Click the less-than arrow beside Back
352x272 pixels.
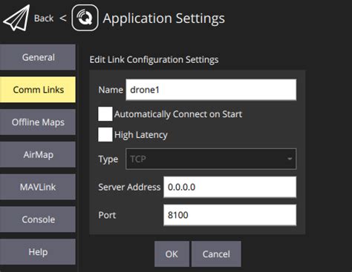tap(63, 18)
